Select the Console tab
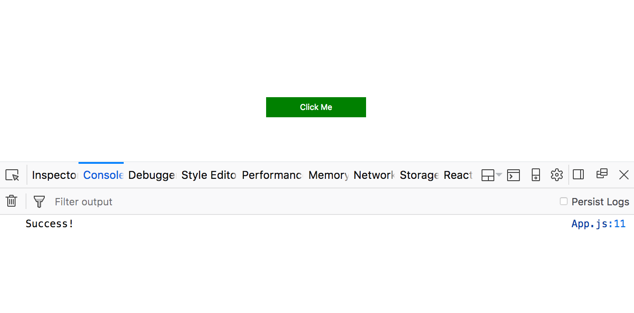 [x=103, y=175]
